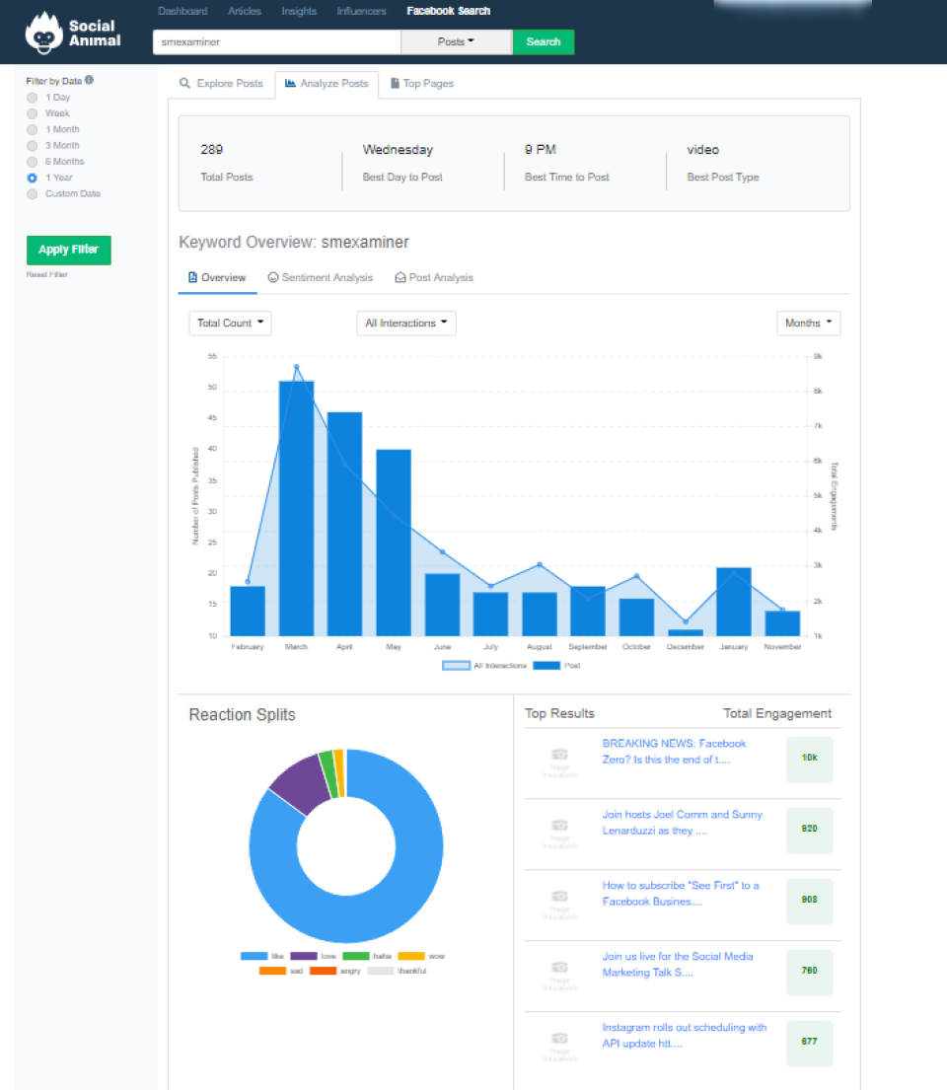Select the 1 Day date filter
The image size is (947, 1090).
click(x=33, y=98)
